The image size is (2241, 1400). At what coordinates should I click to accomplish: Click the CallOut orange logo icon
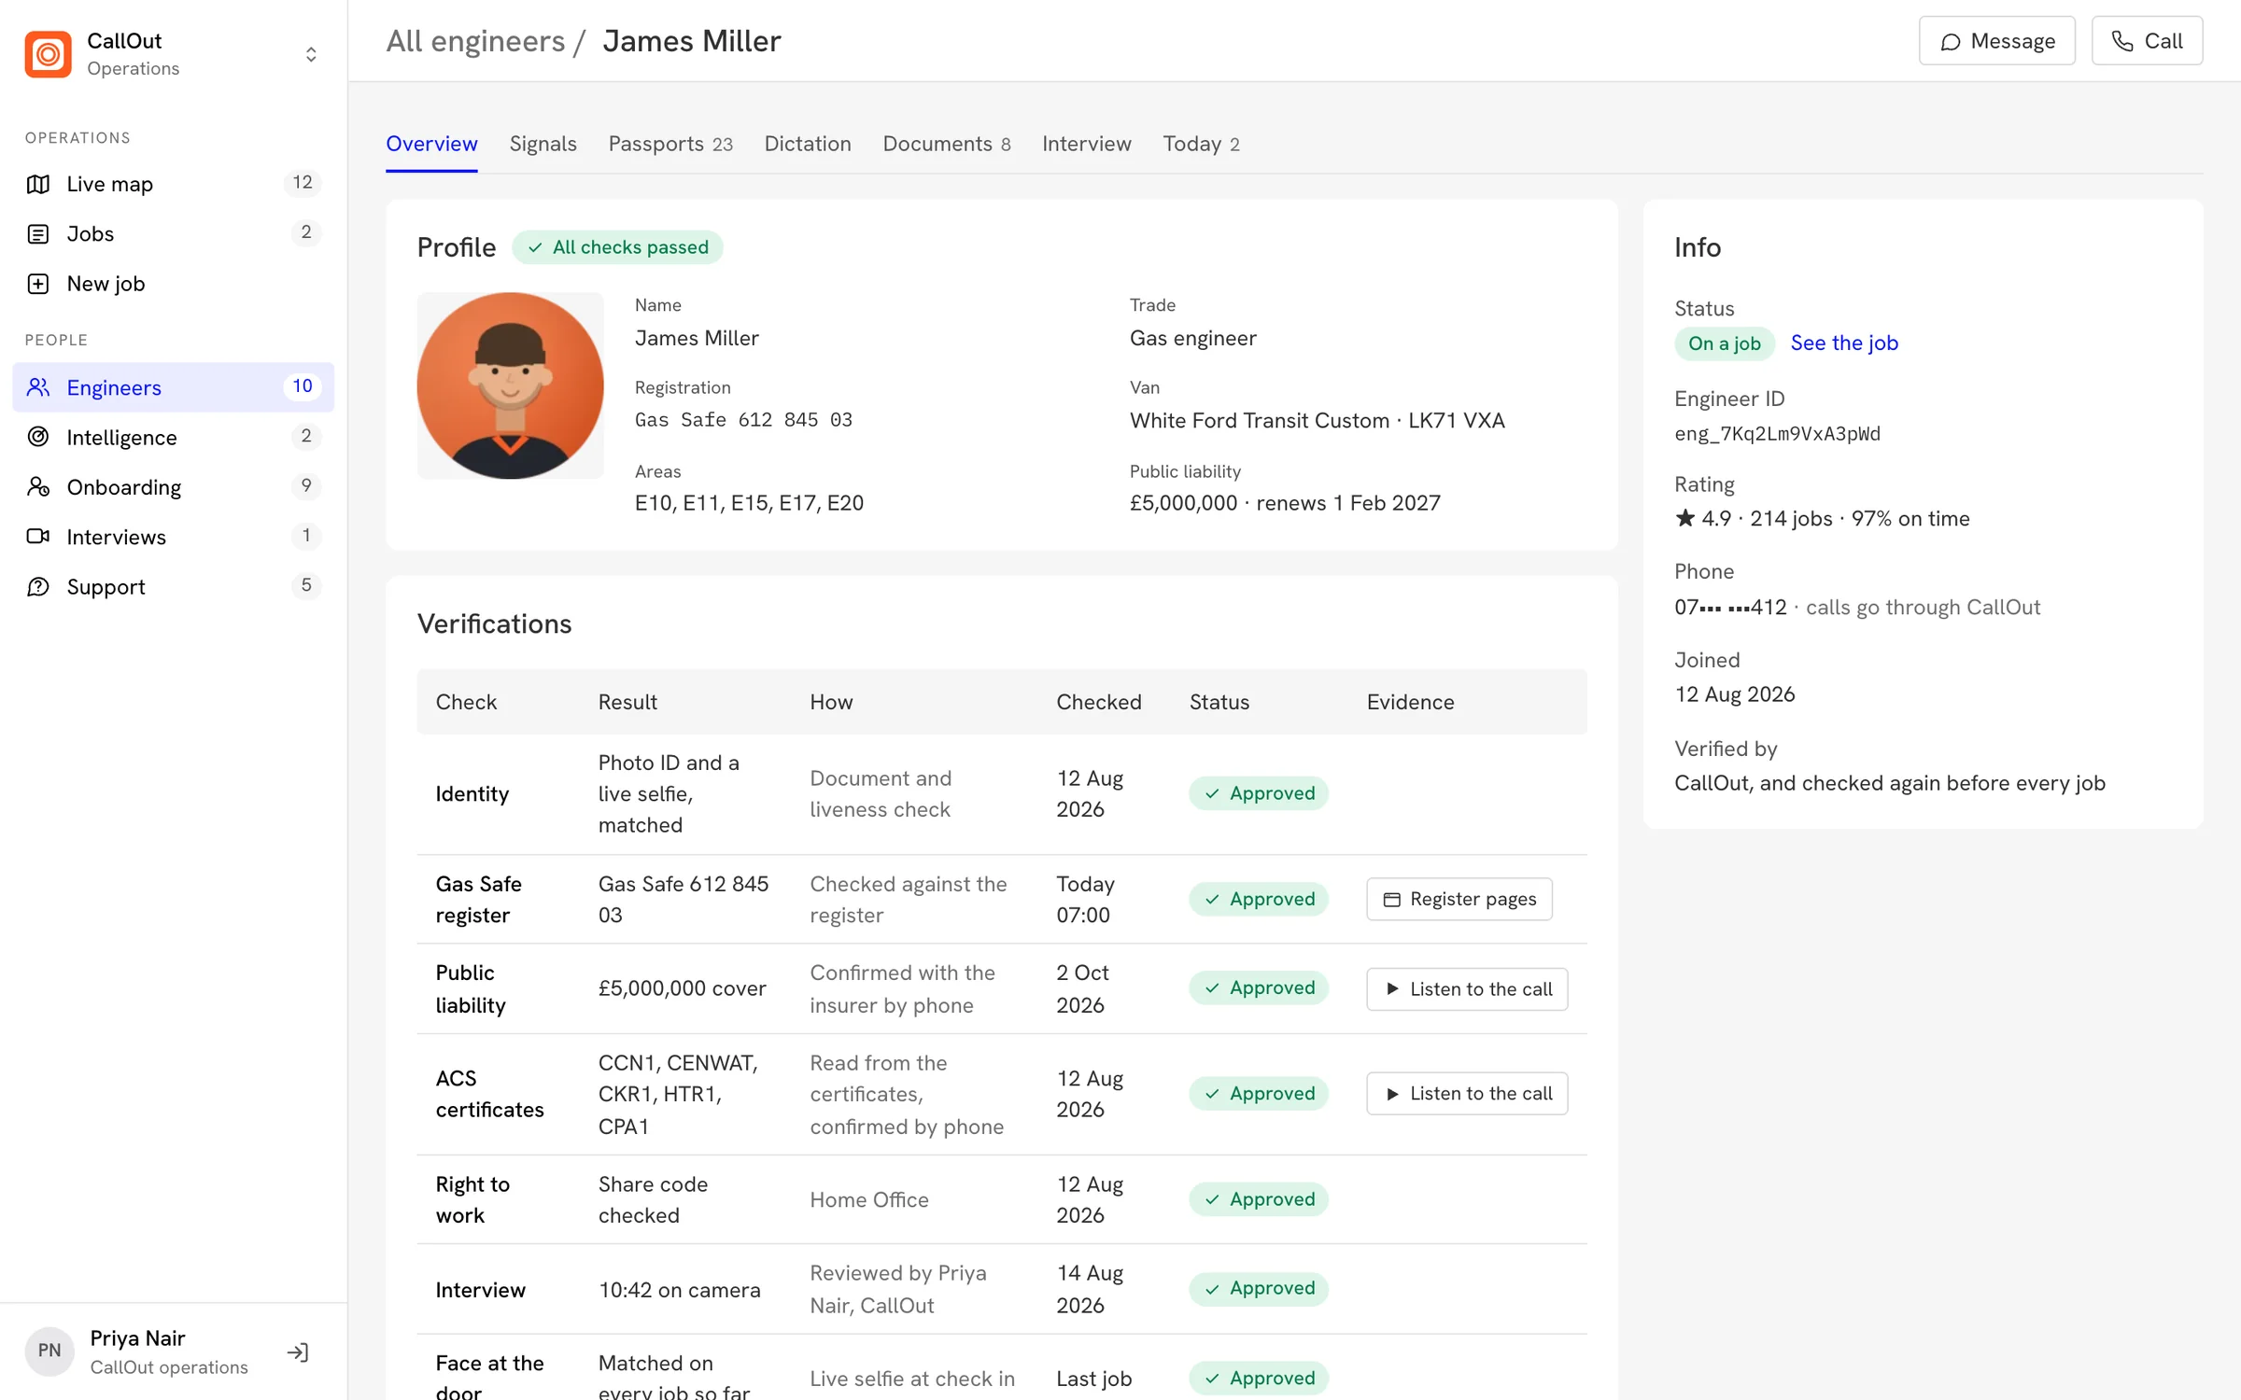click(x=48, y=54)
